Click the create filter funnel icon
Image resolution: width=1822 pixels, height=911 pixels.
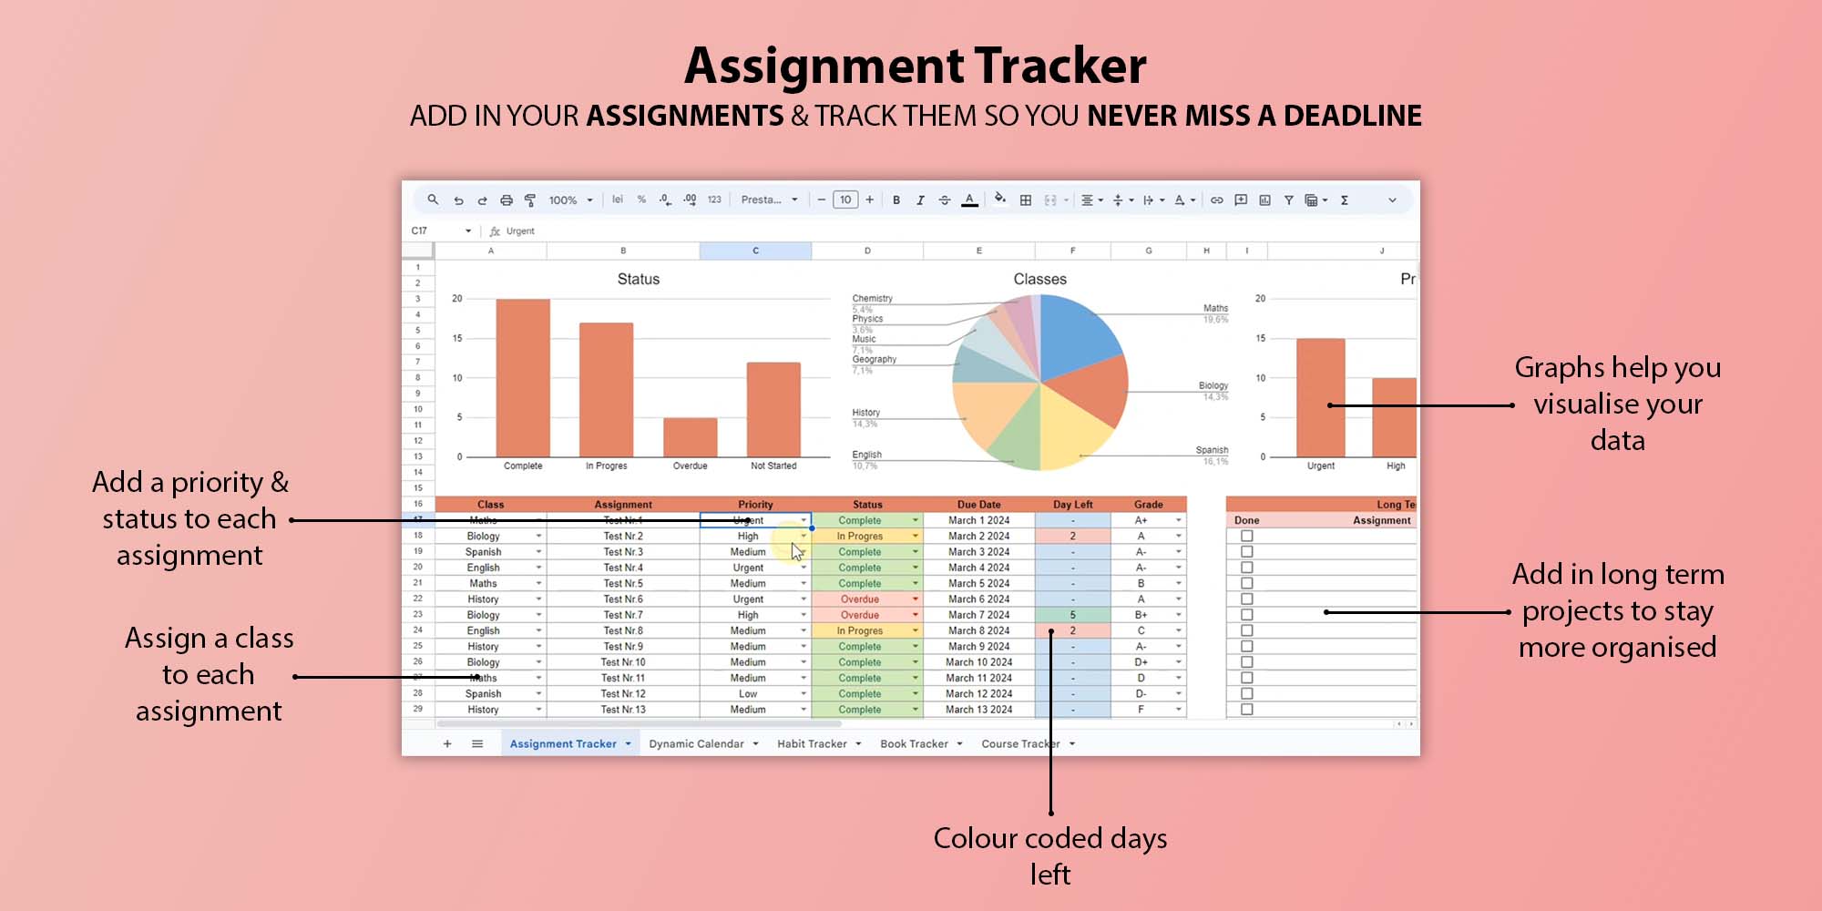(1289, 200)
